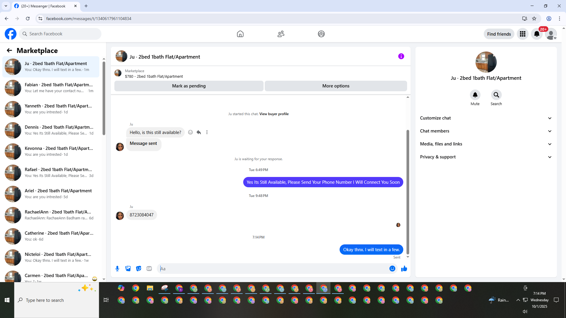Open Chrome tab search dropdown
This screenshot has height=318, width=566.
pyautogui.click(x=6, y=6)
